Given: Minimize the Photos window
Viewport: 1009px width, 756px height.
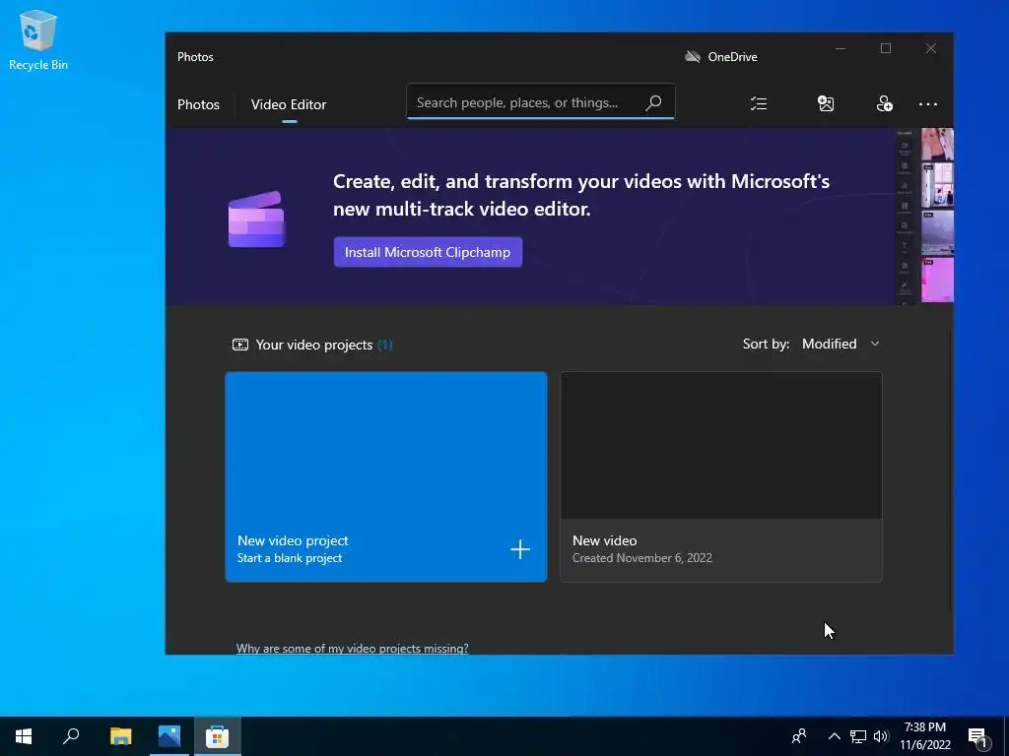Looking at the screenshot, I should [x=841, y=49].
